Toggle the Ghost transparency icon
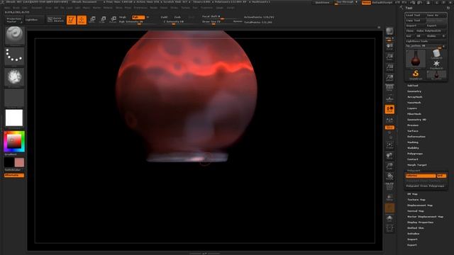This screenshot has width=454, height=255. (x=389, y=208)
